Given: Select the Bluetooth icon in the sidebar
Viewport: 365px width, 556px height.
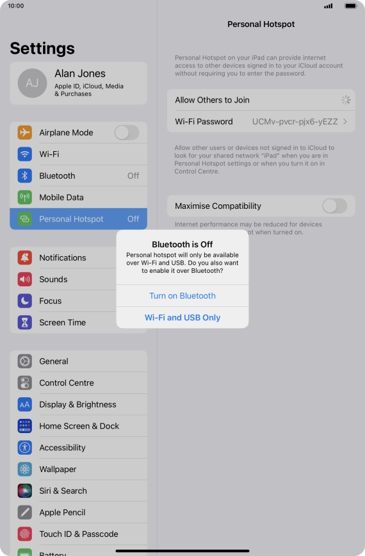Looking at the screenshot, I should 25,176.
